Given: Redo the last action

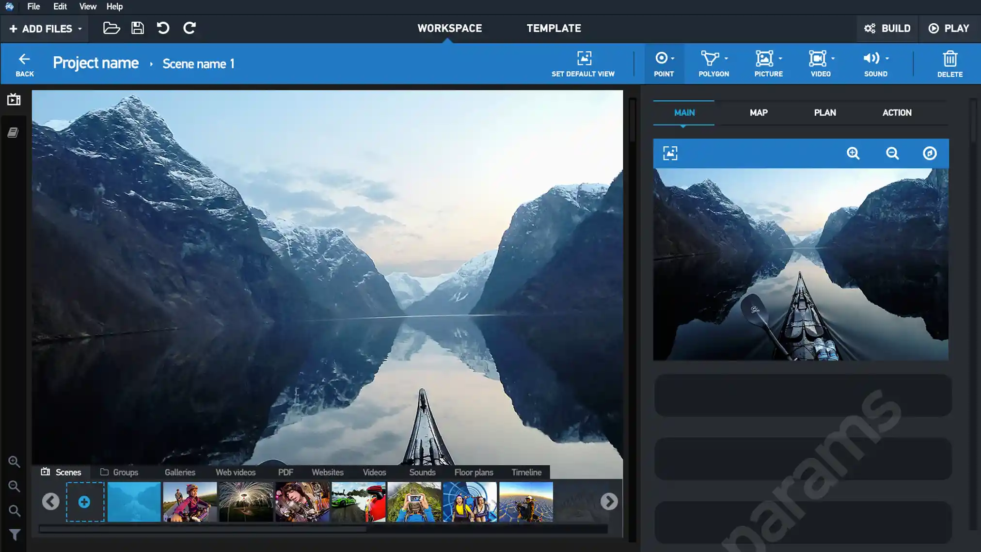Looking at the screenshot, I should pyautogui.click(x=190, y=28).
